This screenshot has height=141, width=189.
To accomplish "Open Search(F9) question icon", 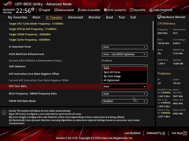I will tap(132, 10).
